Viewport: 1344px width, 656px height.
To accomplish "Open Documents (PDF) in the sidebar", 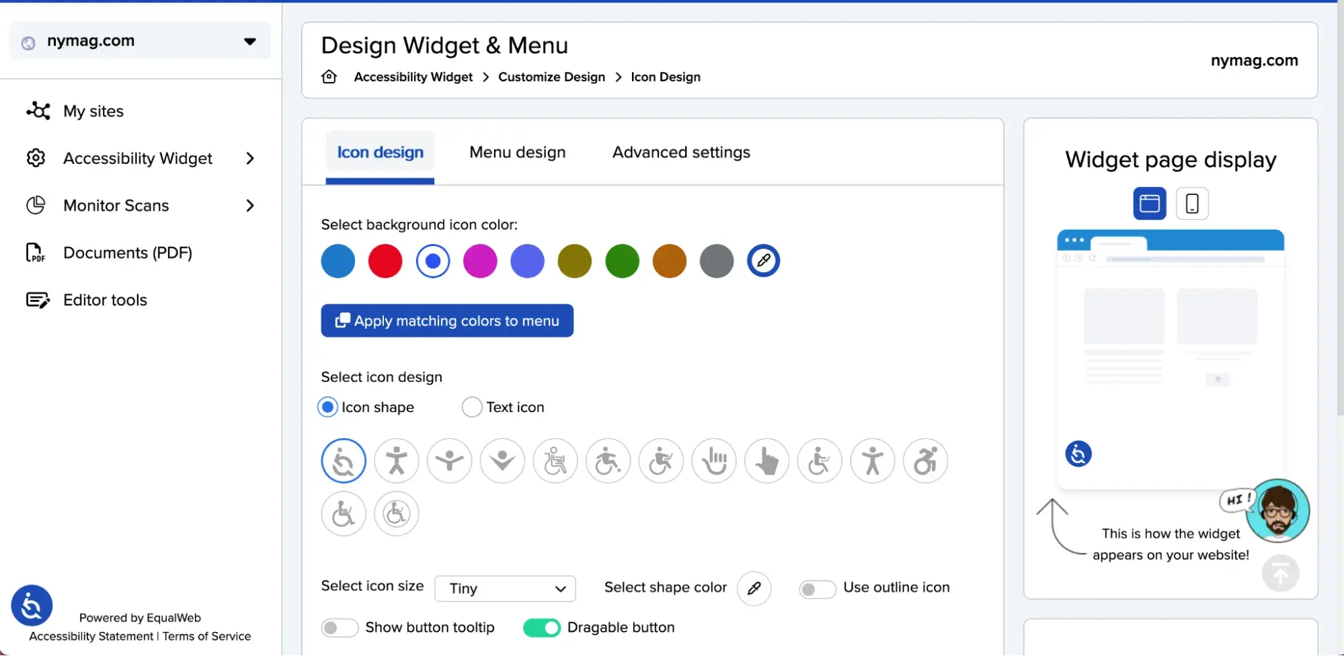I will point(128,253).
